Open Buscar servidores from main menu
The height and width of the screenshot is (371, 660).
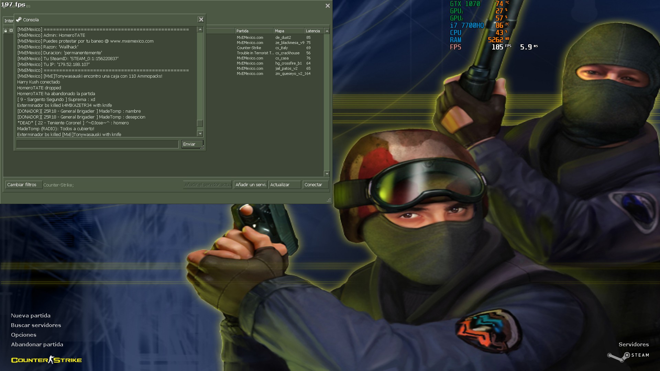[36, 325]
